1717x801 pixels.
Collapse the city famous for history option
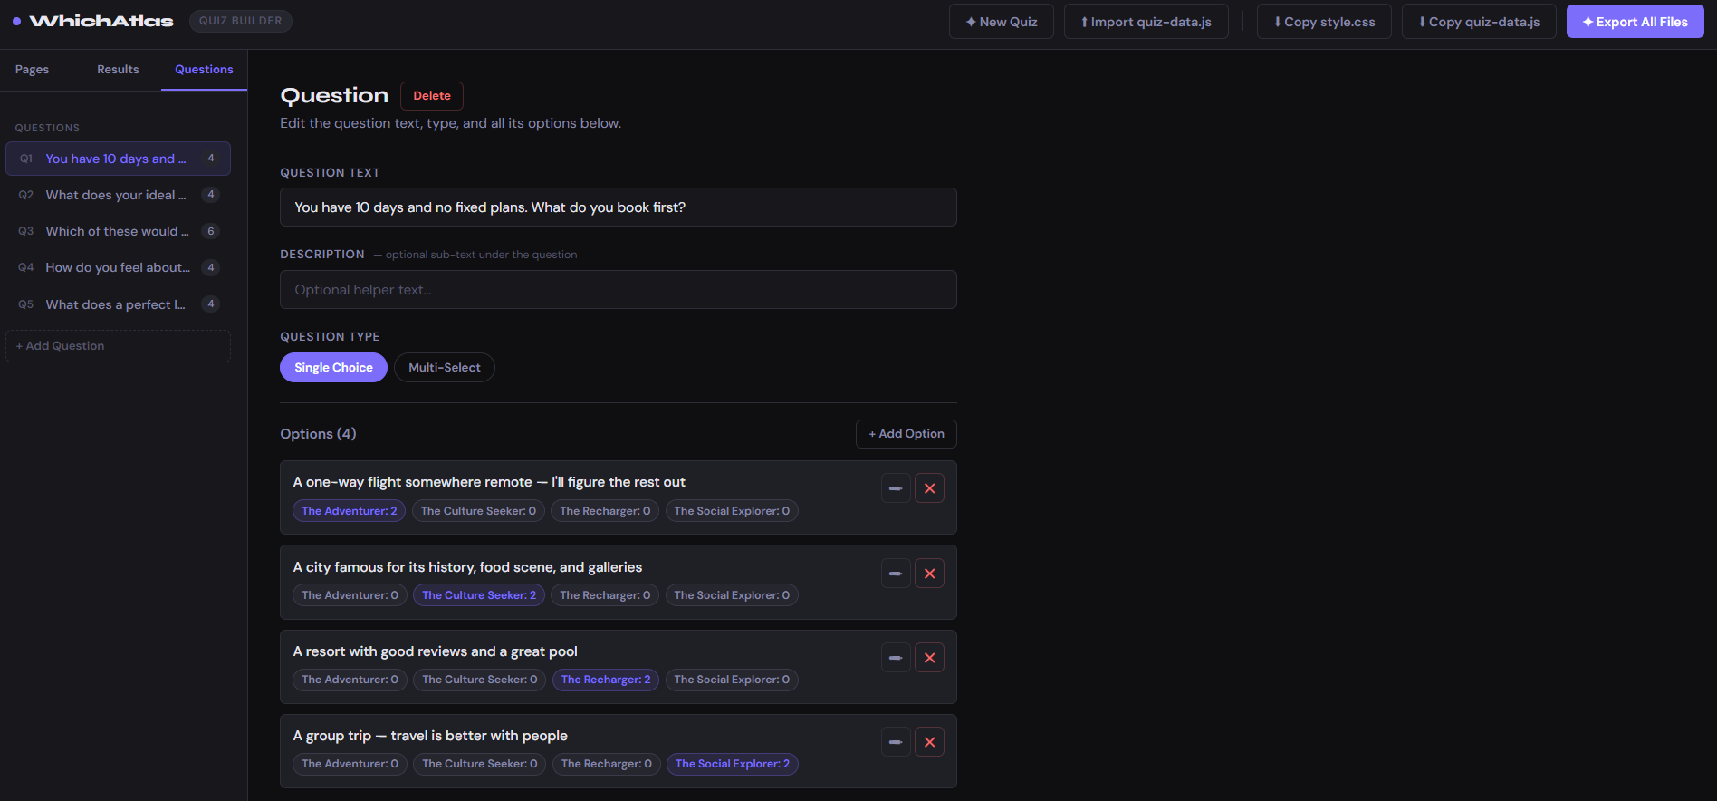coord(896,574)
